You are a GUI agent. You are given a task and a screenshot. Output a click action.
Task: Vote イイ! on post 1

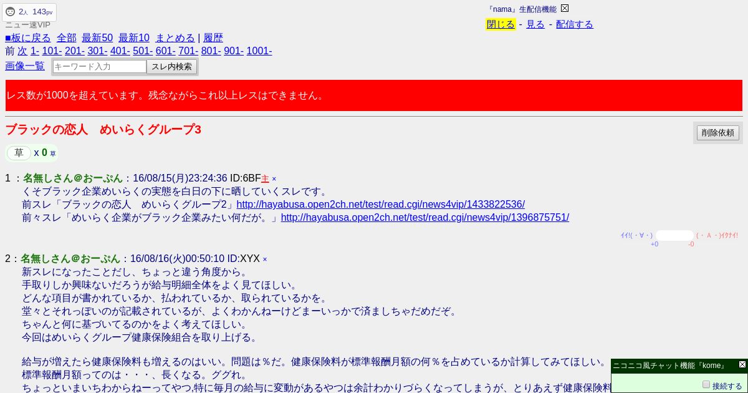tap(636, 235)
